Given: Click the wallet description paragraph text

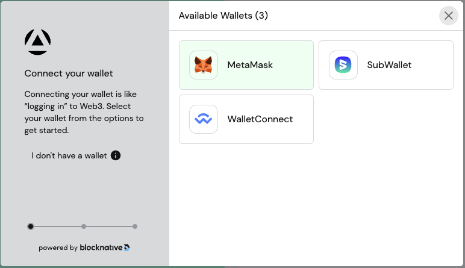Looking at the screenshot, I should 84,112.
